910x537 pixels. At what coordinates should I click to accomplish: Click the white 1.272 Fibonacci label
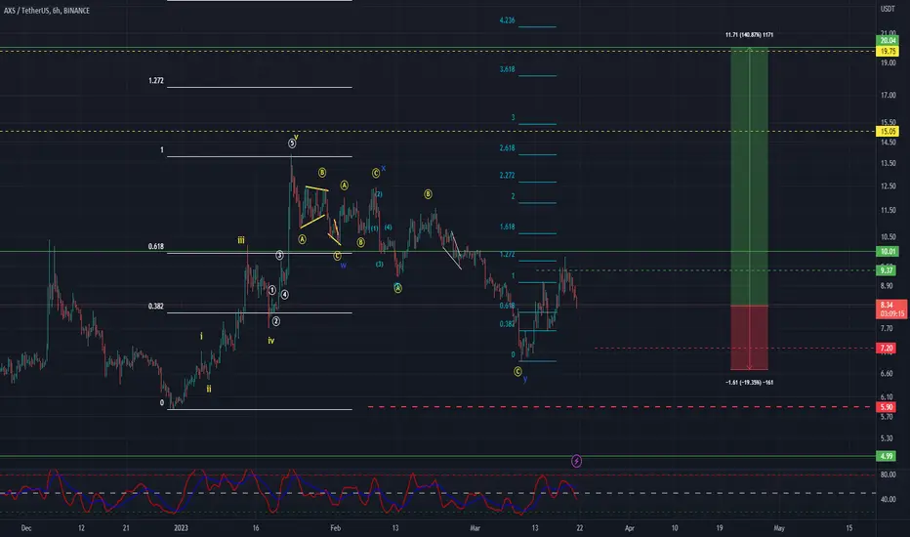click(x=155, y=81)
